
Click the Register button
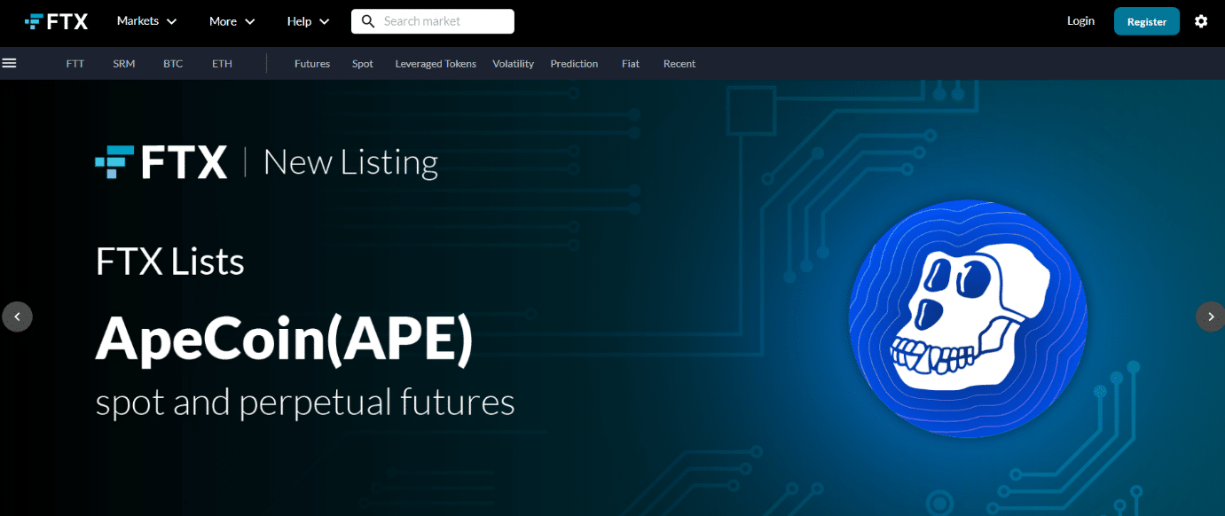pos(1147,21)
